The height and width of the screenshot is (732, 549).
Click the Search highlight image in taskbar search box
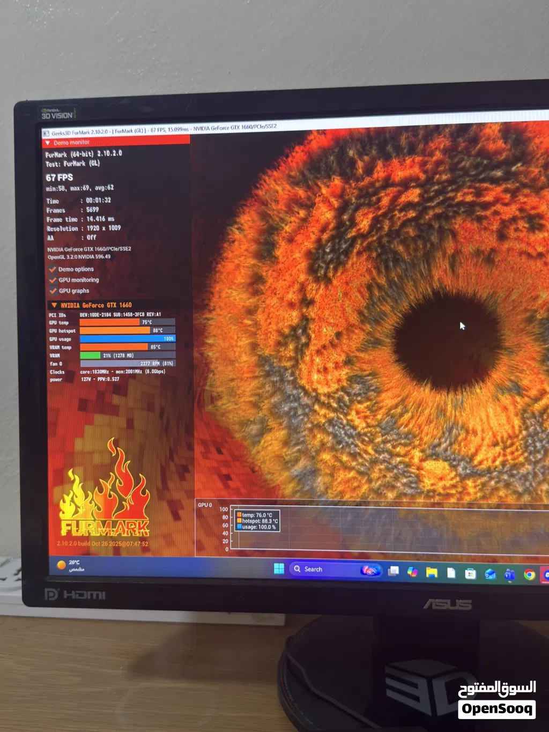click(x=370, y=571)
